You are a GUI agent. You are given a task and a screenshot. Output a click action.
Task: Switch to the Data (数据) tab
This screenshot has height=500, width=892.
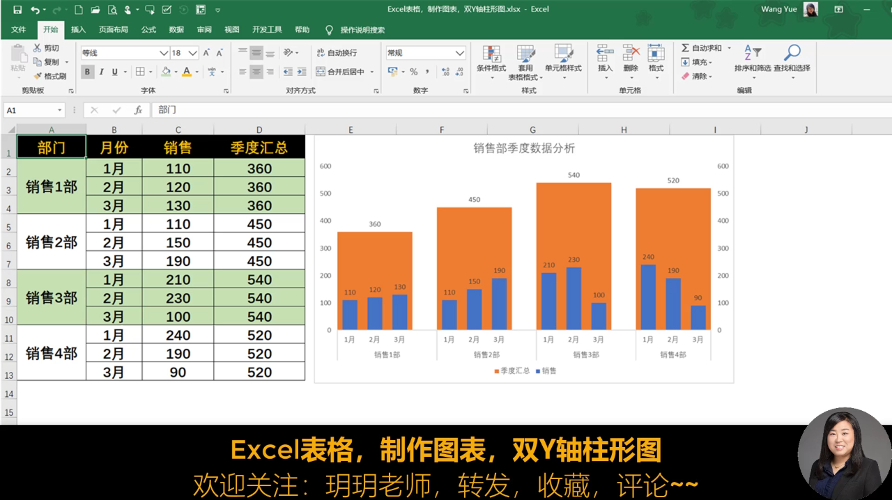click(x=176, y=30)
